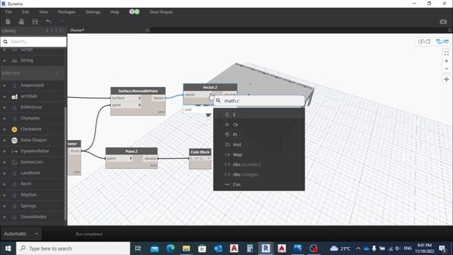Viewport: 453px width, 255px height.
Task: Open the View menu
Action: [43, 12]
